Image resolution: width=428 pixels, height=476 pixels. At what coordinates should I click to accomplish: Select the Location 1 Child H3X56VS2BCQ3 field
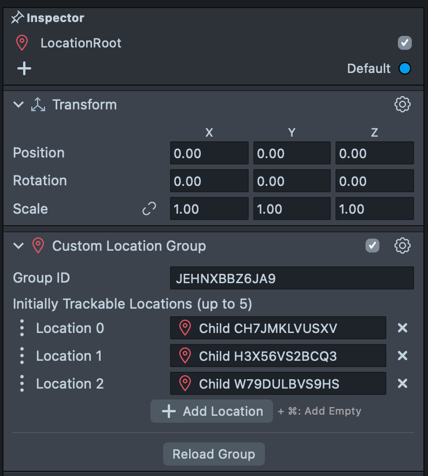[x=278, y=356]
